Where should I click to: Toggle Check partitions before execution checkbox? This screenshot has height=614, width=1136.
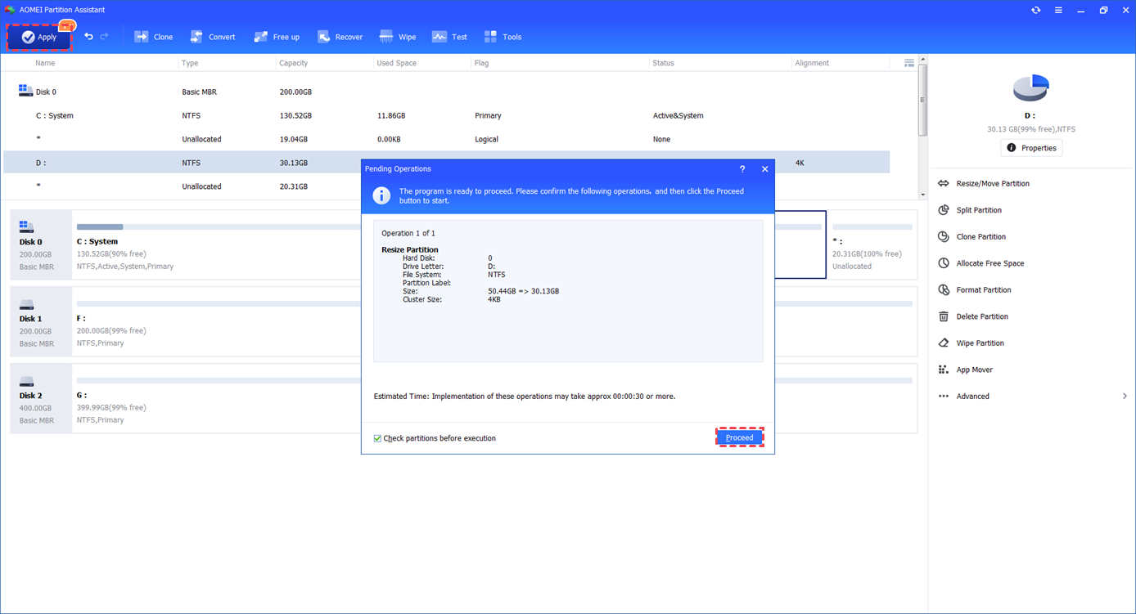click(x=377, y=439)
